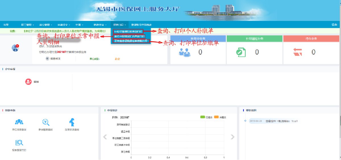Open the 报表查询打印 report icon
This screenshot has width=341, height=160.
pyautogui.click(x=19, y=142)
